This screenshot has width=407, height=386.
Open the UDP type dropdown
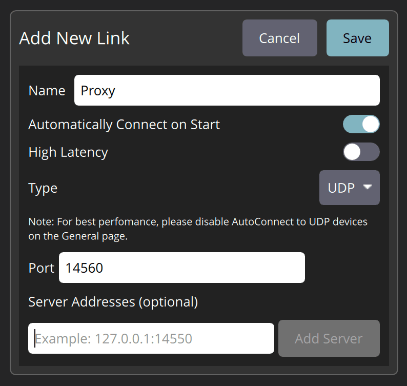pyautogui.click(x=349, y=188)
